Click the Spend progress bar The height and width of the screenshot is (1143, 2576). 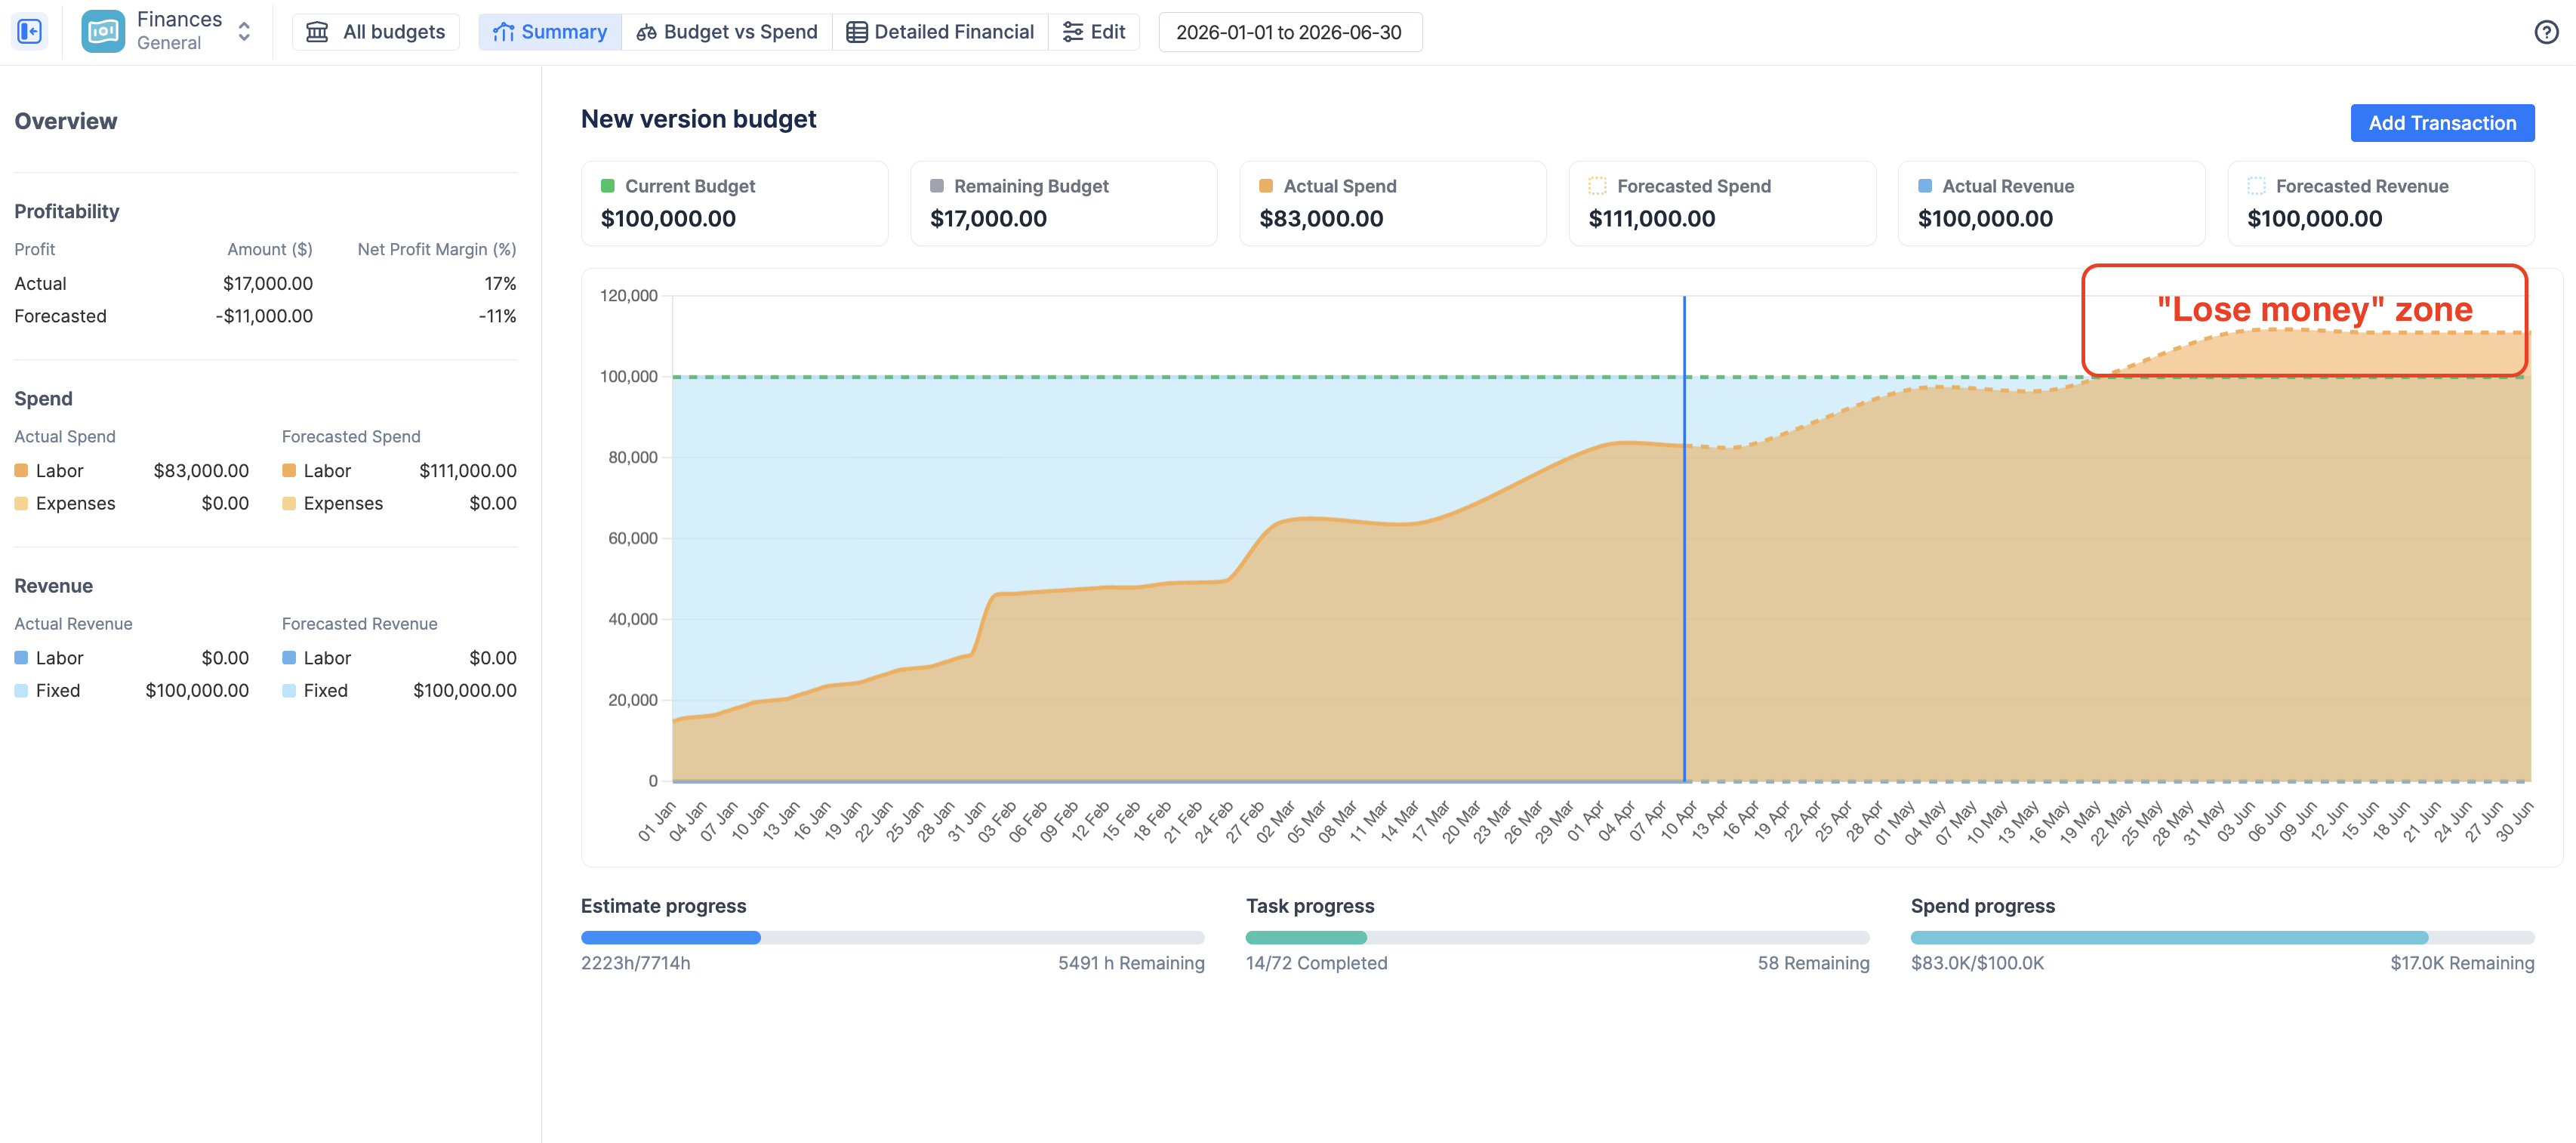pyautogui.click(x=2221, y=938)
